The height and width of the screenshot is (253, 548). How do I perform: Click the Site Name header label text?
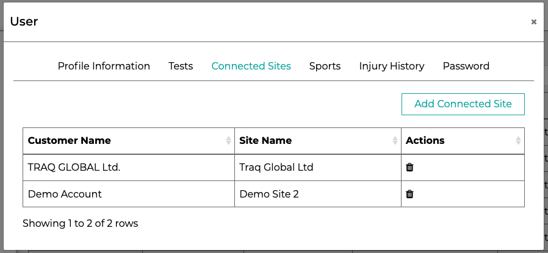coord(265,140)
